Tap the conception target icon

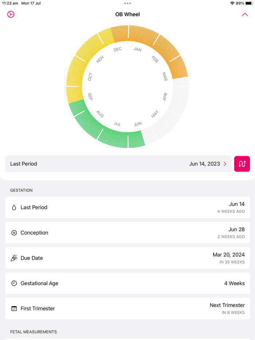tap(13, 233)
